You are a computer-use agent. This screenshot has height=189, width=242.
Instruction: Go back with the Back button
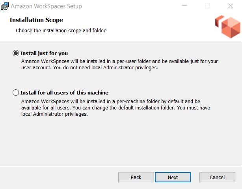tap(136, 177)
